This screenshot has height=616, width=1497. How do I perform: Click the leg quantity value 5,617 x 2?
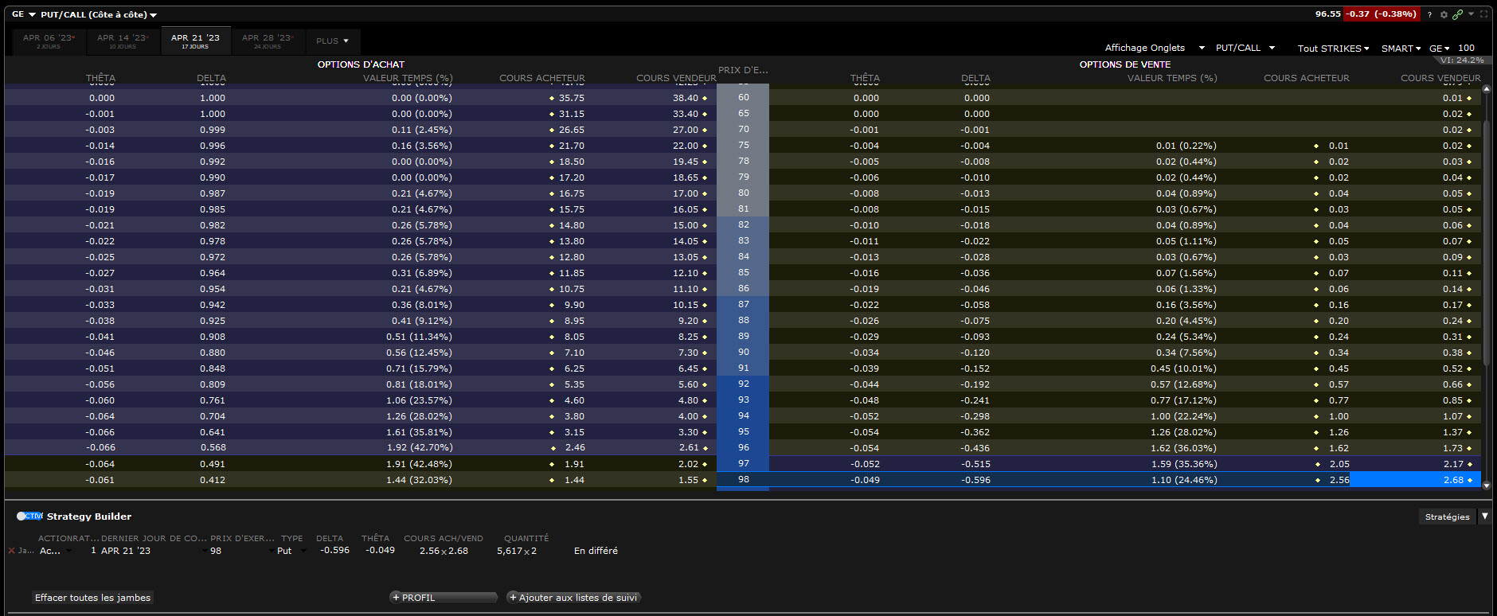[517, 551]
